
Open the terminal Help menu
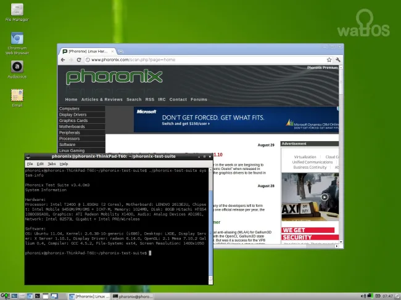[64, 164]
